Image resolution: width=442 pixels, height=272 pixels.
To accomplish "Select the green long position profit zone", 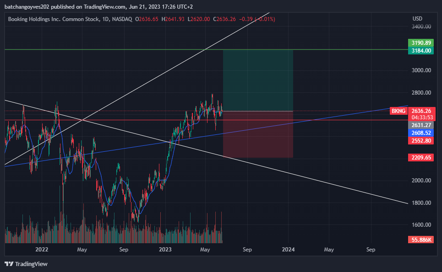I will [x=258, y=80].
